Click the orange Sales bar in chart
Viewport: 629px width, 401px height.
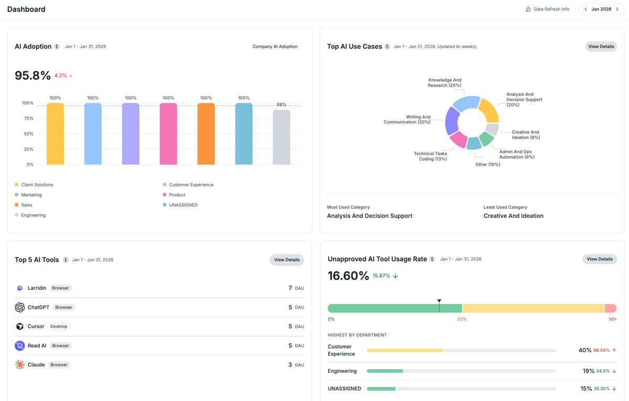[x=206, y=134]
